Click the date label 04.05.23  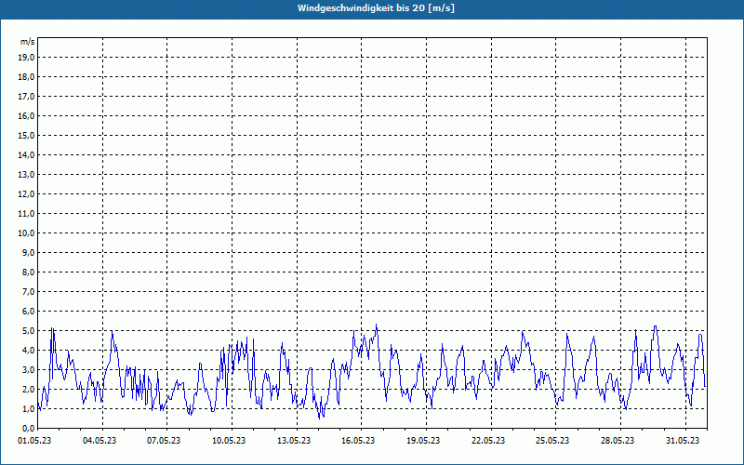tap(100, 441)
